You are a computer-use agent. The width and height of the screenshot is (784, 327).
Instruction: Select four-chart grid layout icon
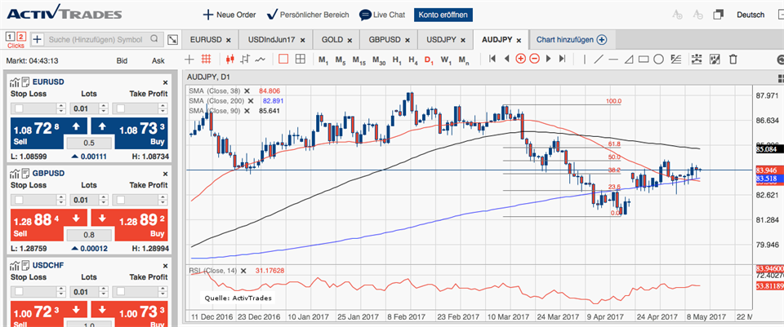point(300,60)
